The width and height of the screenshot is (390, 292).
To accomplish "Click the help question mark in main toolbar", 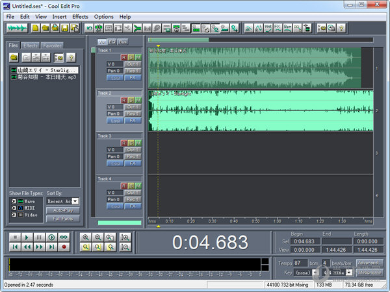I will pyautogui.click(x=341, y=29).
